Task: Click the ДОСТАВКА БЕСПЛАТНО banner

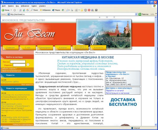Action: click(123, 102)
